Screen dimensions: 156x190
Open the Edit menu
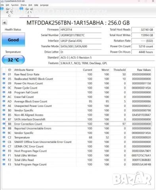(8, 5)
